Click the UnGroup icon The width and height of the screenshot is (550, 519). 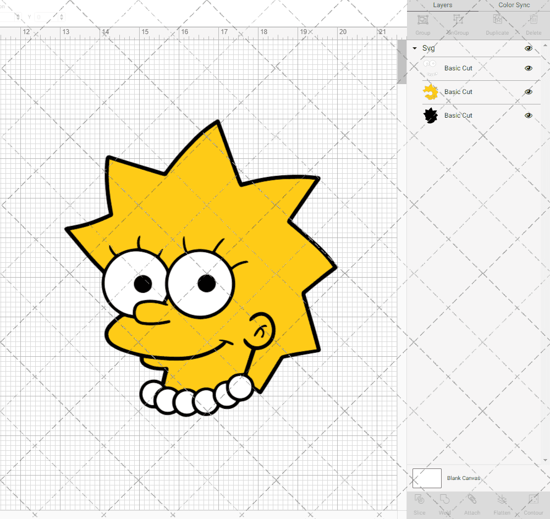click(x=458, y=20)
